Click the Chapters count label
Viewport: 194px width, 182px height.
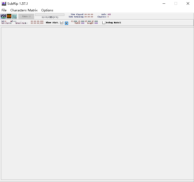[x=103, y=17]
